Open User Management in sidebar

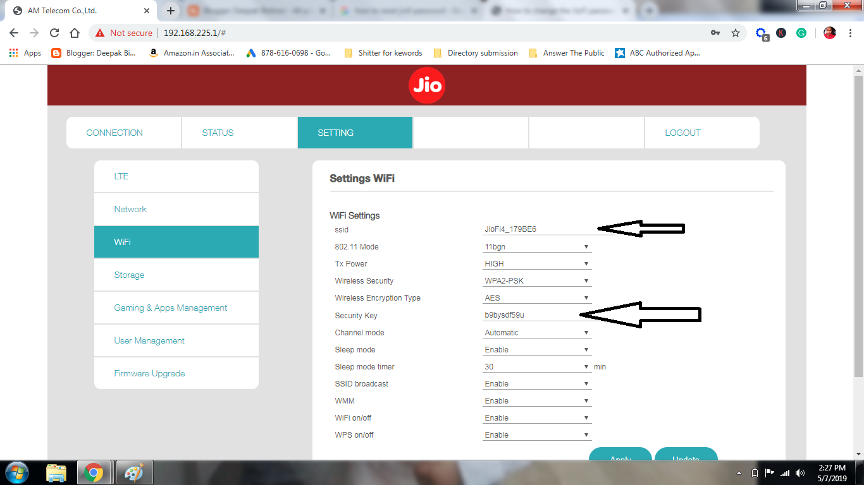tap(176, 340)
